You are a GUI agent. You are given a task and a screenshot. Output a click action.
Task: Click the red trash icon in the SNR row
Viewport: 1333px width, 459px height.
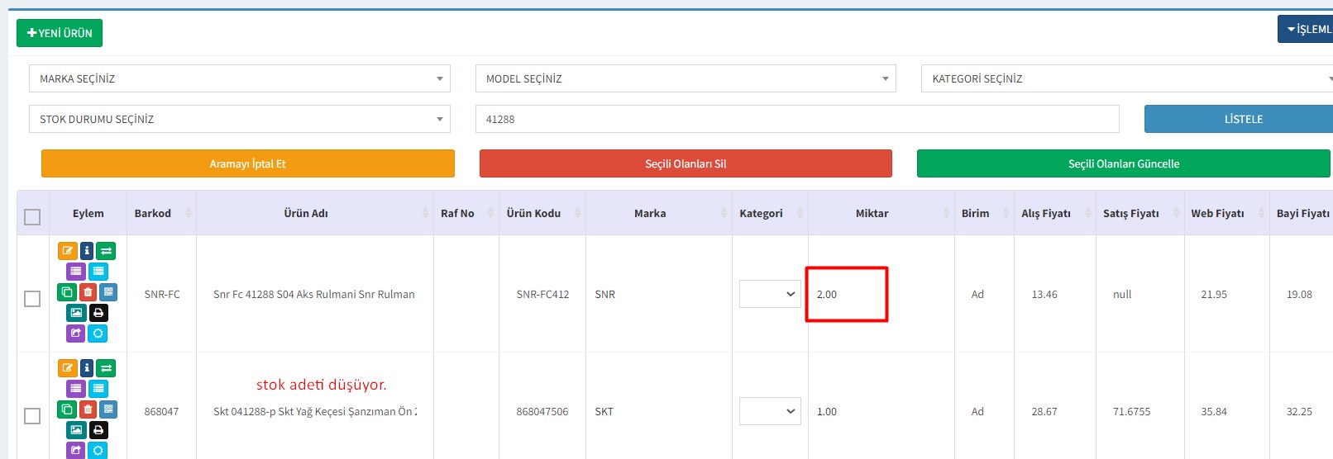point(88,292)
